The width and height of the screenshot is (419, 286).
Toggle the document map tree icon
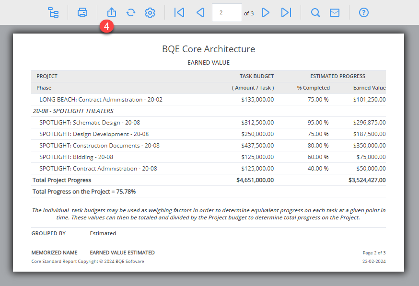[x=53, y=12]
